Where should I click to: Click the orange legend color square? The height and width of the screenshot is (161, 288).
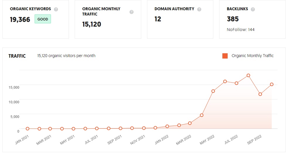pos(225,56)
